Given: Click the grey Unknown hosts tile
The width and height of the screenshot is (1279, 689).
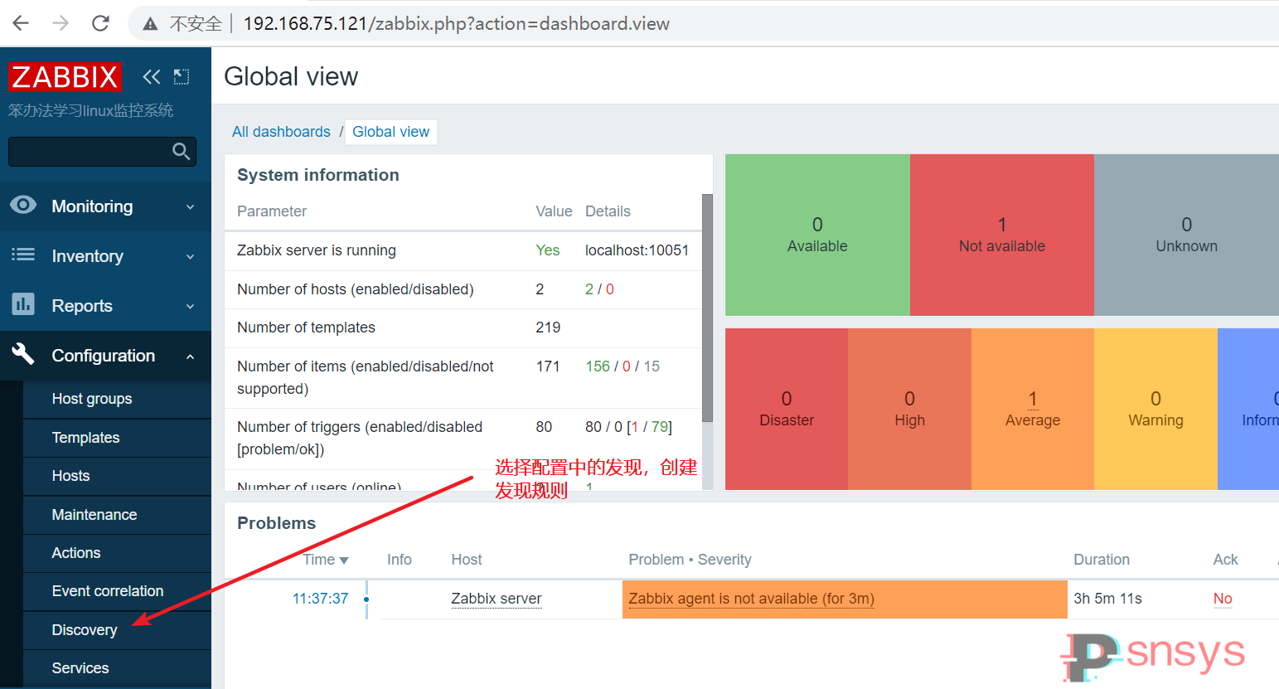Looking at the screenshot, I should click(x=1186, y=235).
